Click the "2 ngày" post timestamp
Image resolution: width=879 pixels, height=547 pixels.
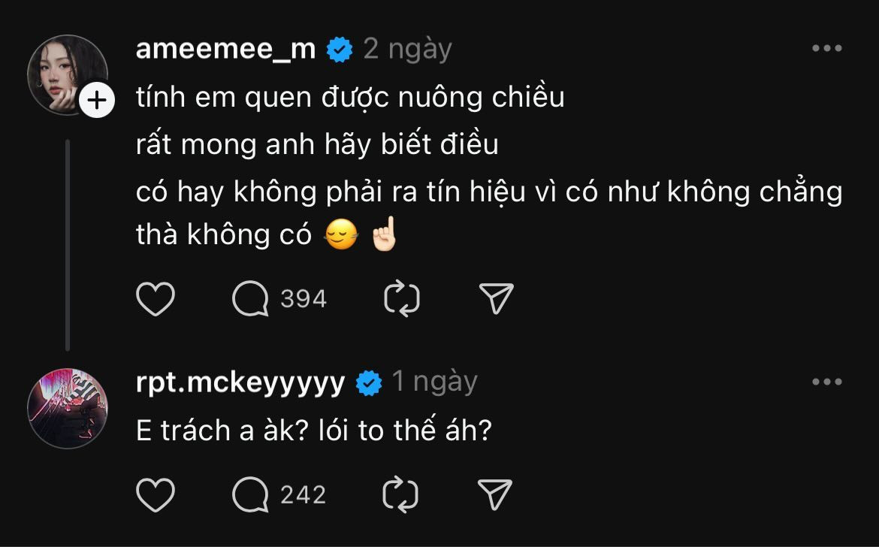(x=407, y=49)
